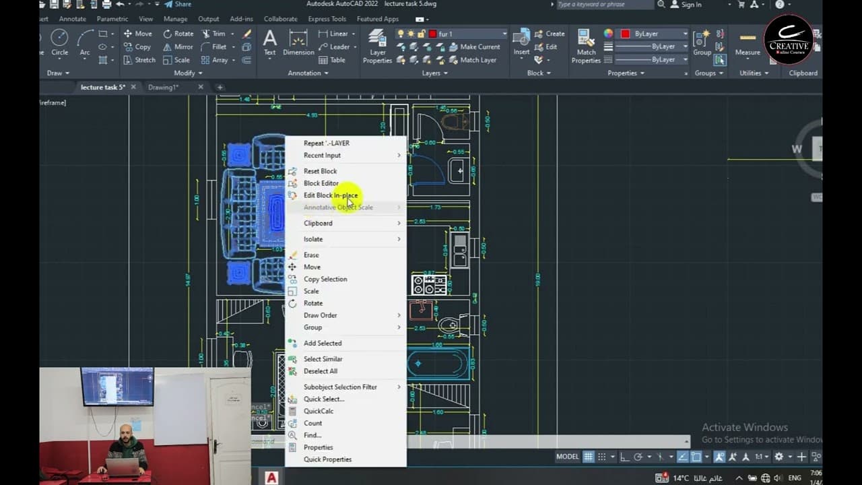862x485 pixels.
Task: Open Layer Properties manager
Action: (x=377, y=47)
